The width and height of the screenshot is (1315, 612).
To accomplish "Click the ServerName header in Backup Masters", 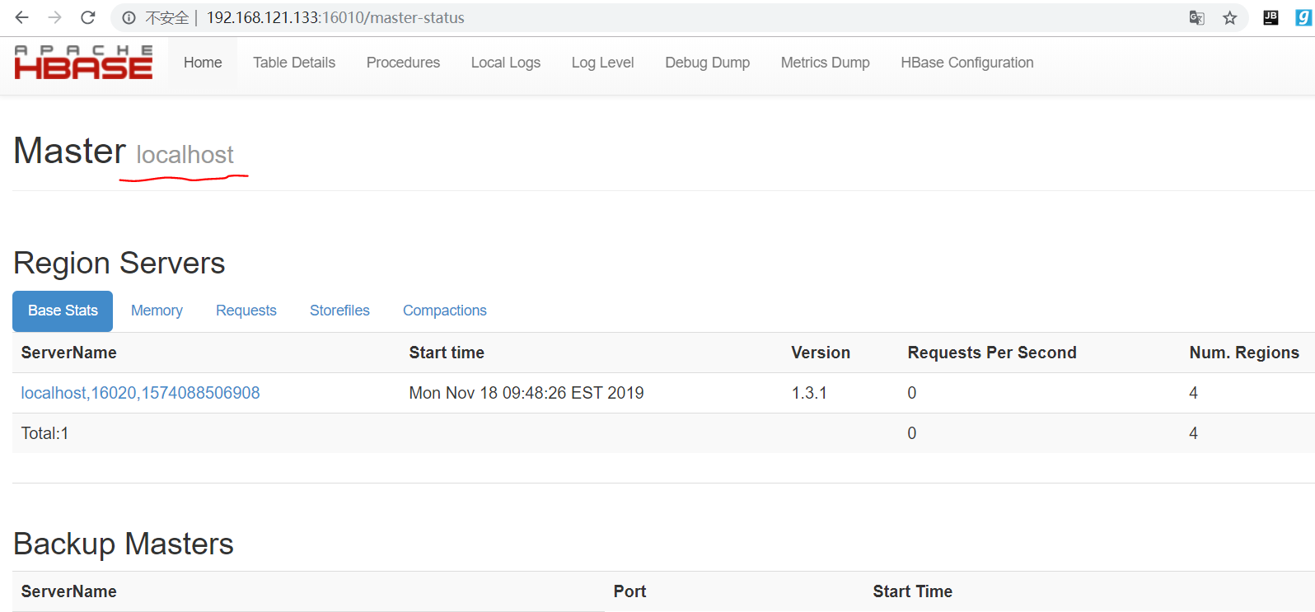I will [68, 591].
